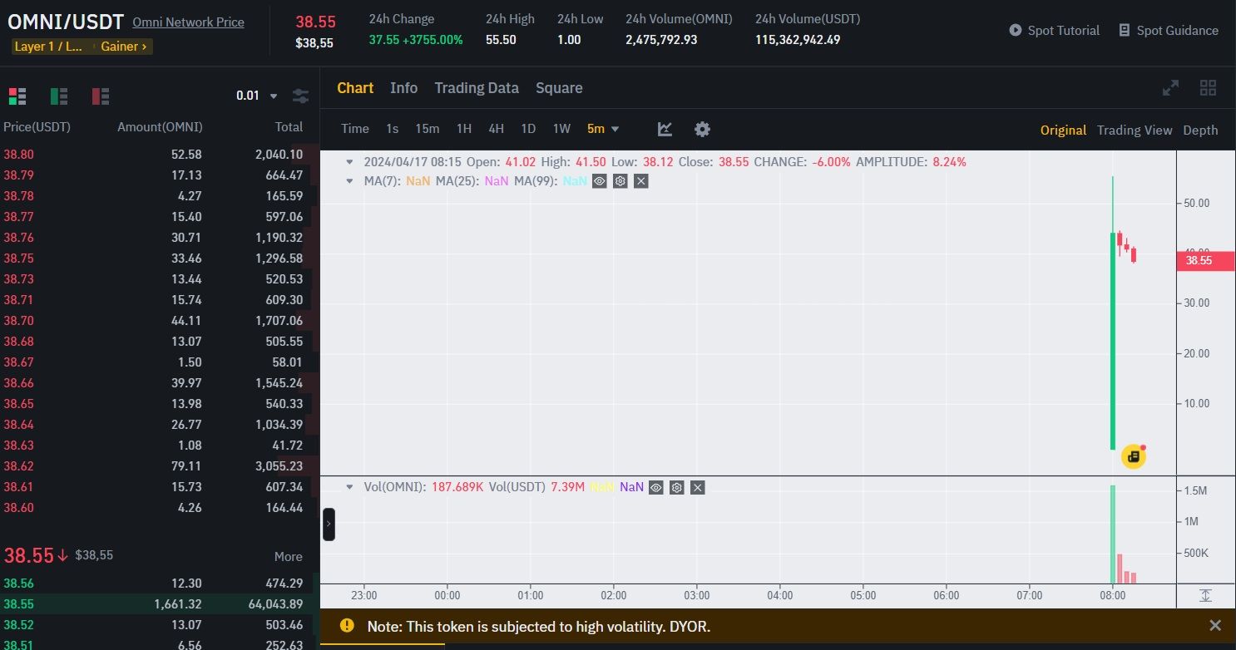Remove the MA indicator with its X
This screenshot has height=650, width=1236.
[x=640, y=180]
